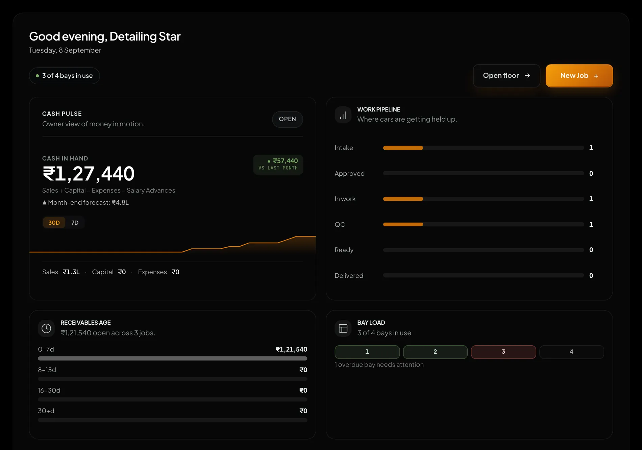This screenshot has width=642, height=450.
Task: Click the cash trend line chart
Action: pyautogui.click(x=172, y=244)
